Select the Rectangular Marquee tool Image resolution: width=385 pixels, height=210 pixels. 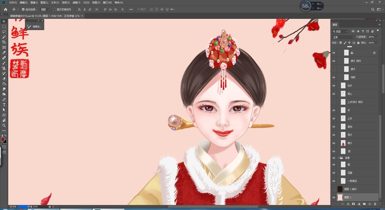pos(4,27)
